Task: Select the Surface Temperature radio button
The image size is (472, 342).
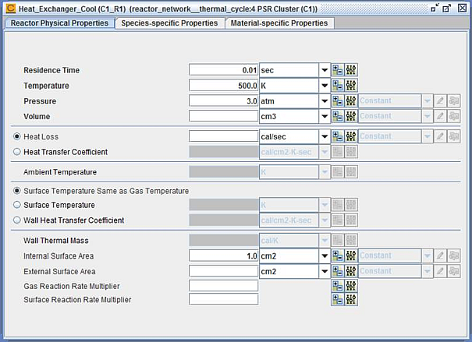Action: tap(17, 205)
